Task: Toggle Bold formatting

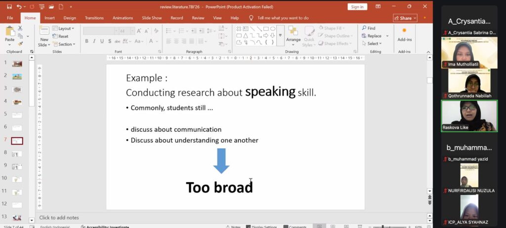Action: tap(87, 41)
